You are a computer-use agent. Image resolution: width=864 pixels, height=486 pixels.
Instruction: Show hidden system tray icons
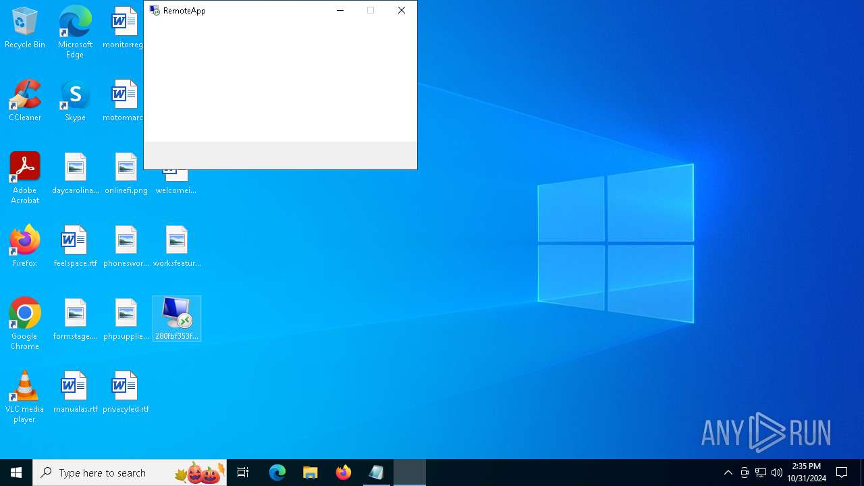pyautogui.click(x=728, y=473)
